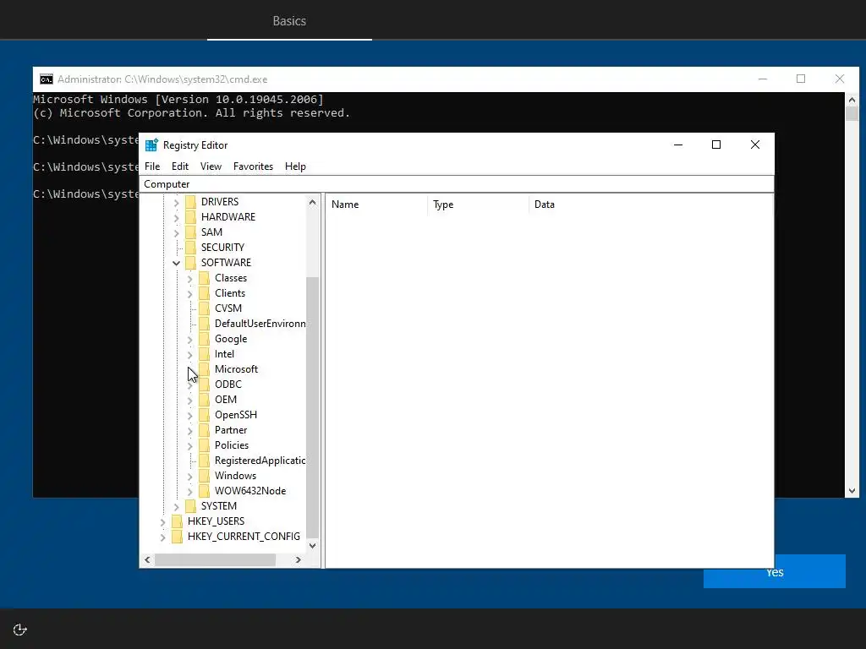866x649 pixels.
Task: Select the SECURITY folder icon
Action: (x=190, y=248)
